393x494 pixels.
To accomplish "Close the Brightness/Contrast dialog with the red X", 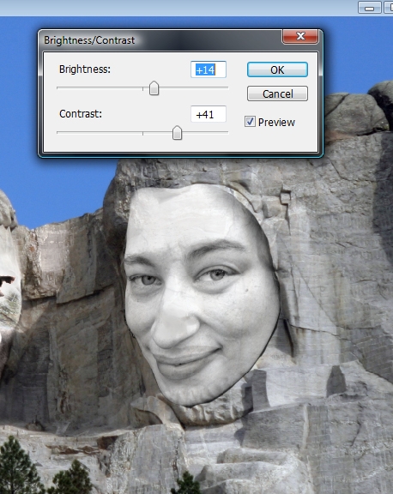I will point(300,36).
